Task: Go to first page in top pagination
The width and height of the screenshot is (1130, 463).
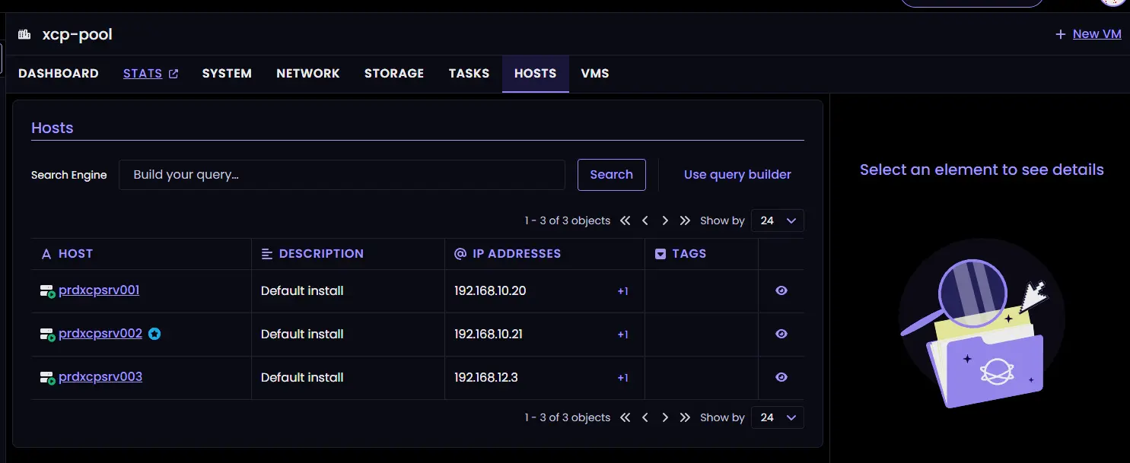Action: (x=625, y=220)
